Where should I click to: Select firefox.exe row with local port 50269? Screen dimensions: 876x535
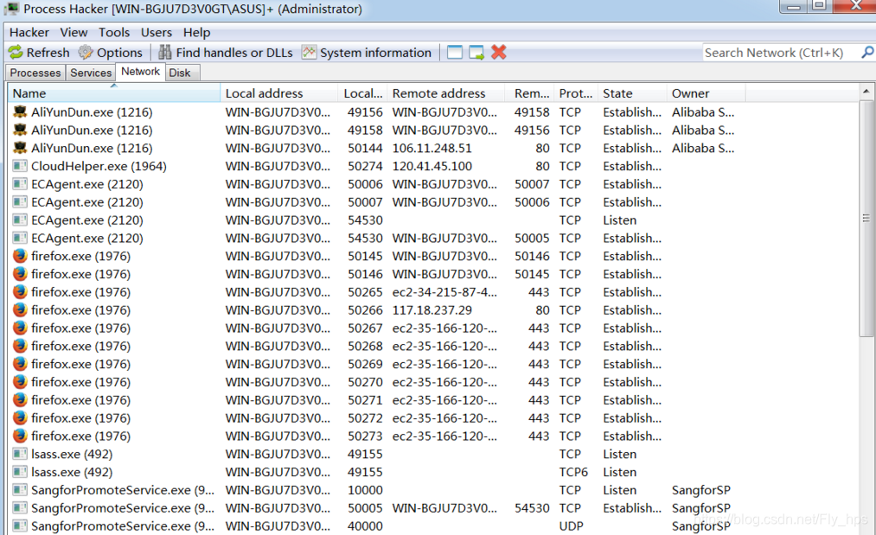(433, 364)
